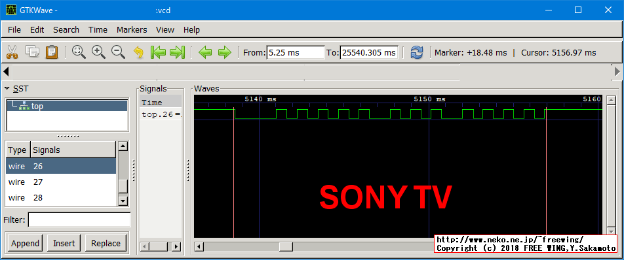Click the Zoom In magnifier

point(98,52)
